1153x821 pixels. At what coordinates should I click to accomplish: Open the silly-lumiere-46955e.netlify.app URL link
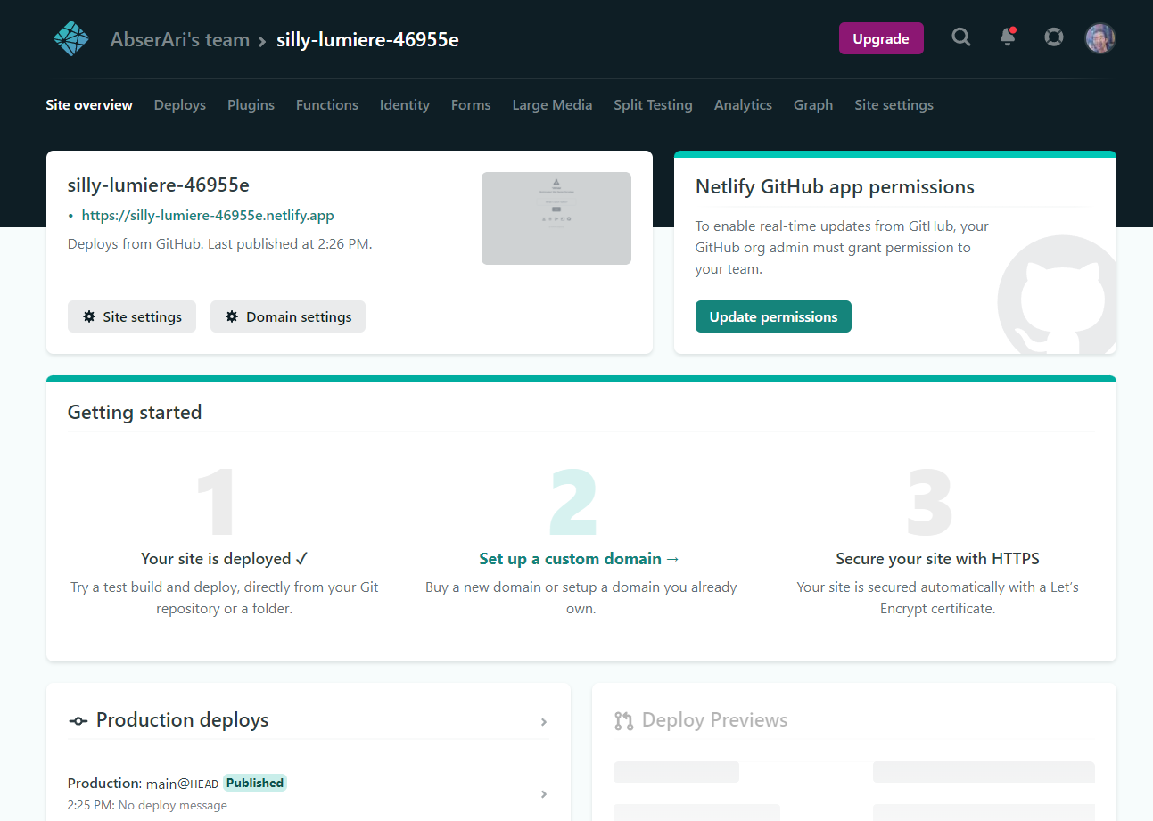[208, 215]
